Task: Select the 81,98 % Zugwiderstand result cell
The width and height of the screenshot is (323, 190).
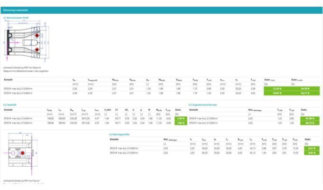Action: tap(310, 118)
